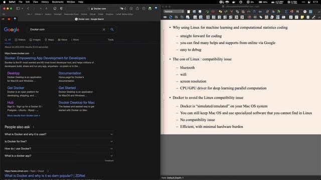Click the wrench icon in LyX toolbar
Screen dimensions: 321x180
(x=313, y=17)
